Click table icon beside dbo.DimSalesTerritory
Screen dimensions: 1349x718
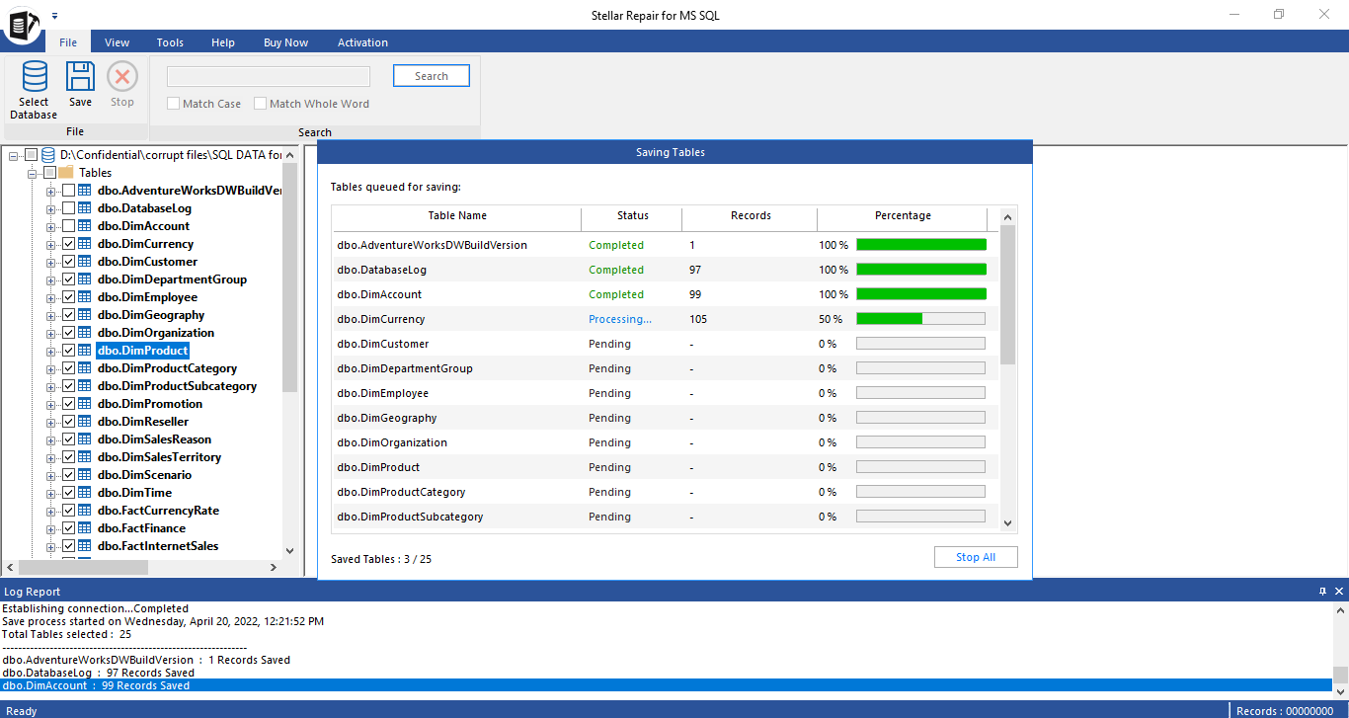(x=85, y=457)
